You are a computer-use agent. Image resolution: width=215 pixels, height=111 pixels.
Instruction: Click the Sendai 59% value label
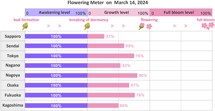point(130,46)
